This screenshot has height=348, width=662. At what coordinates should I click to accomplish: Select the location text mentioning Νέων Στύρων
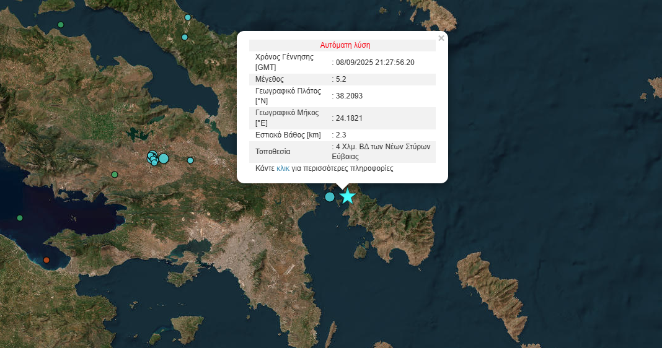383,152
